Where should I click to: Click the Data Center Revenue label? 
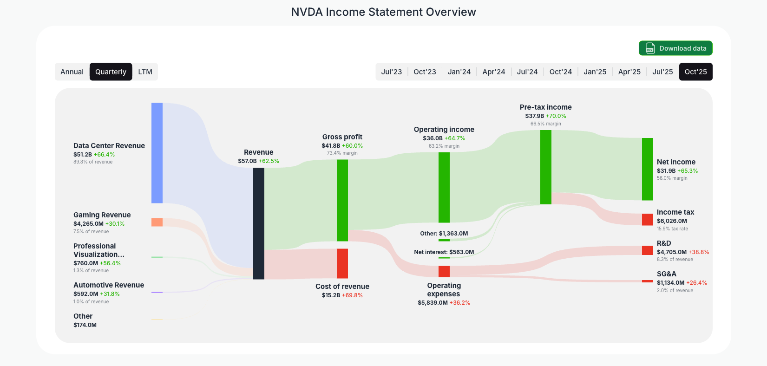point(109,146)
